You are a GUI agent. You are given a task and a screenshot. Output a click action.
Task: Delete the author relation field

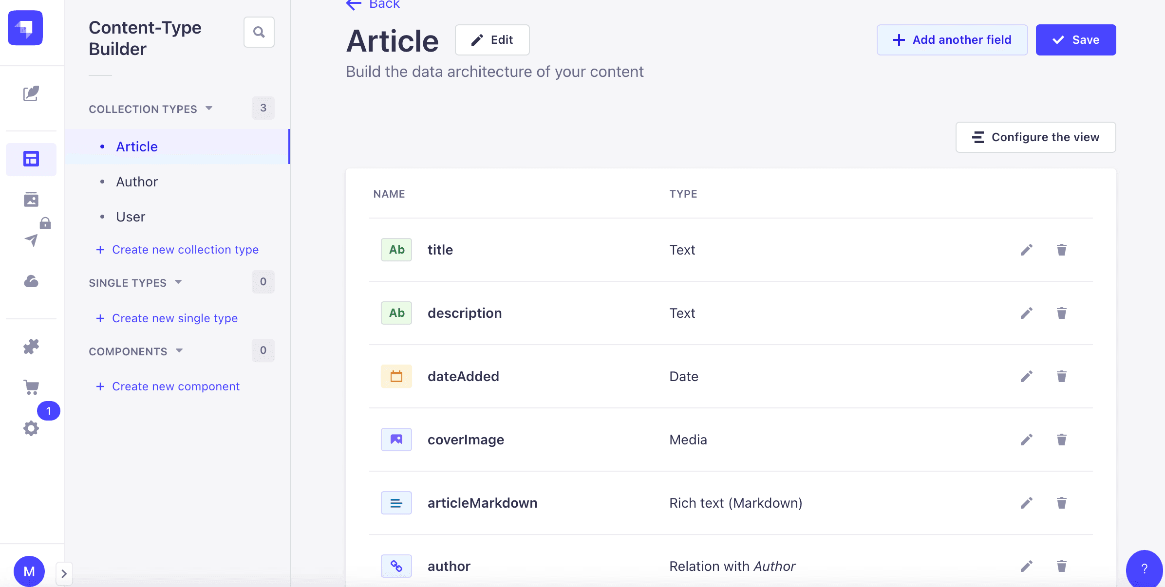click(1062, 566)
